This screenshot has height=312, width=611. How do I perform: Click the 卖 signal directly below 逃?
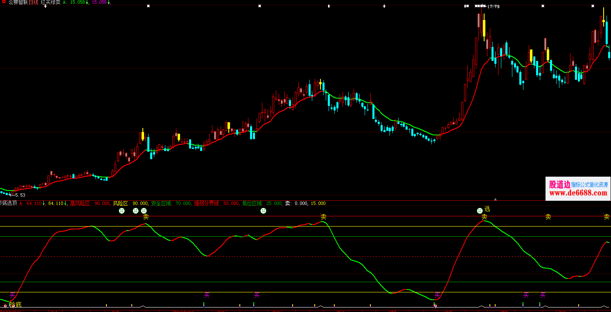(484, 217)
